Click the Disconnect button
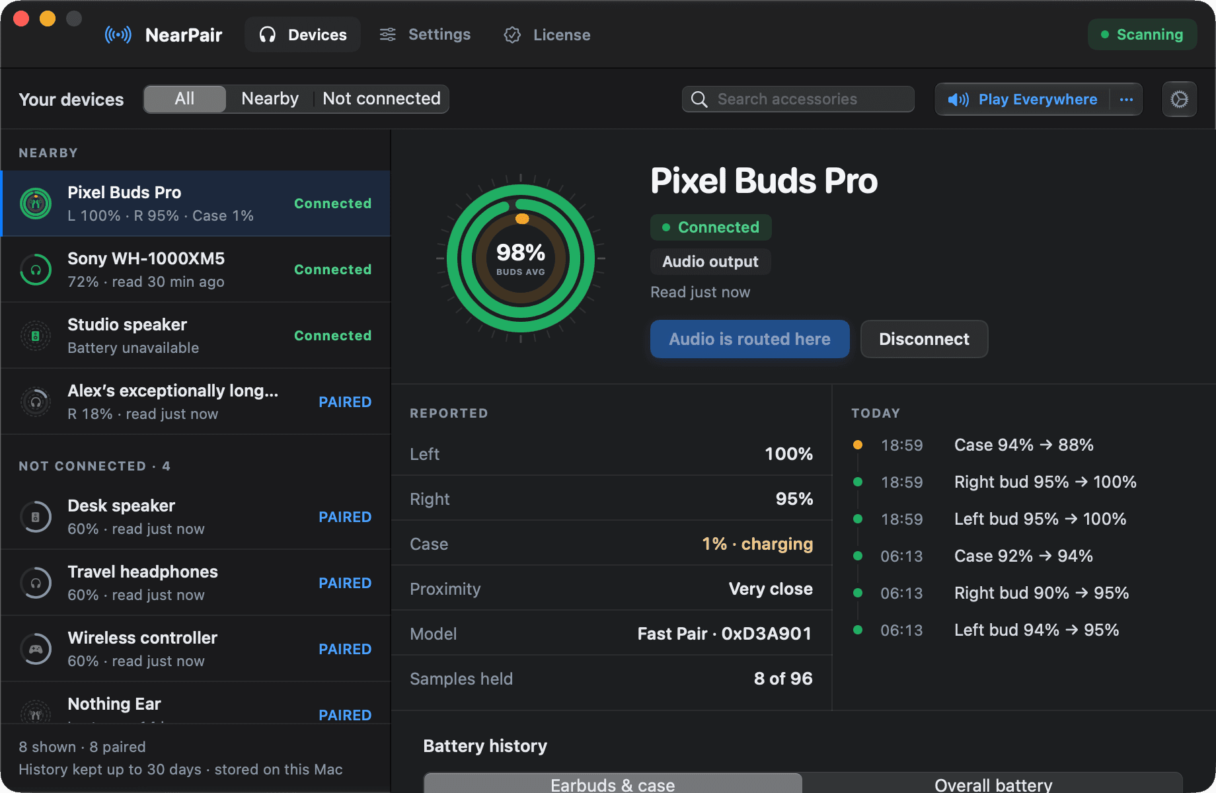 click(924, 339)
